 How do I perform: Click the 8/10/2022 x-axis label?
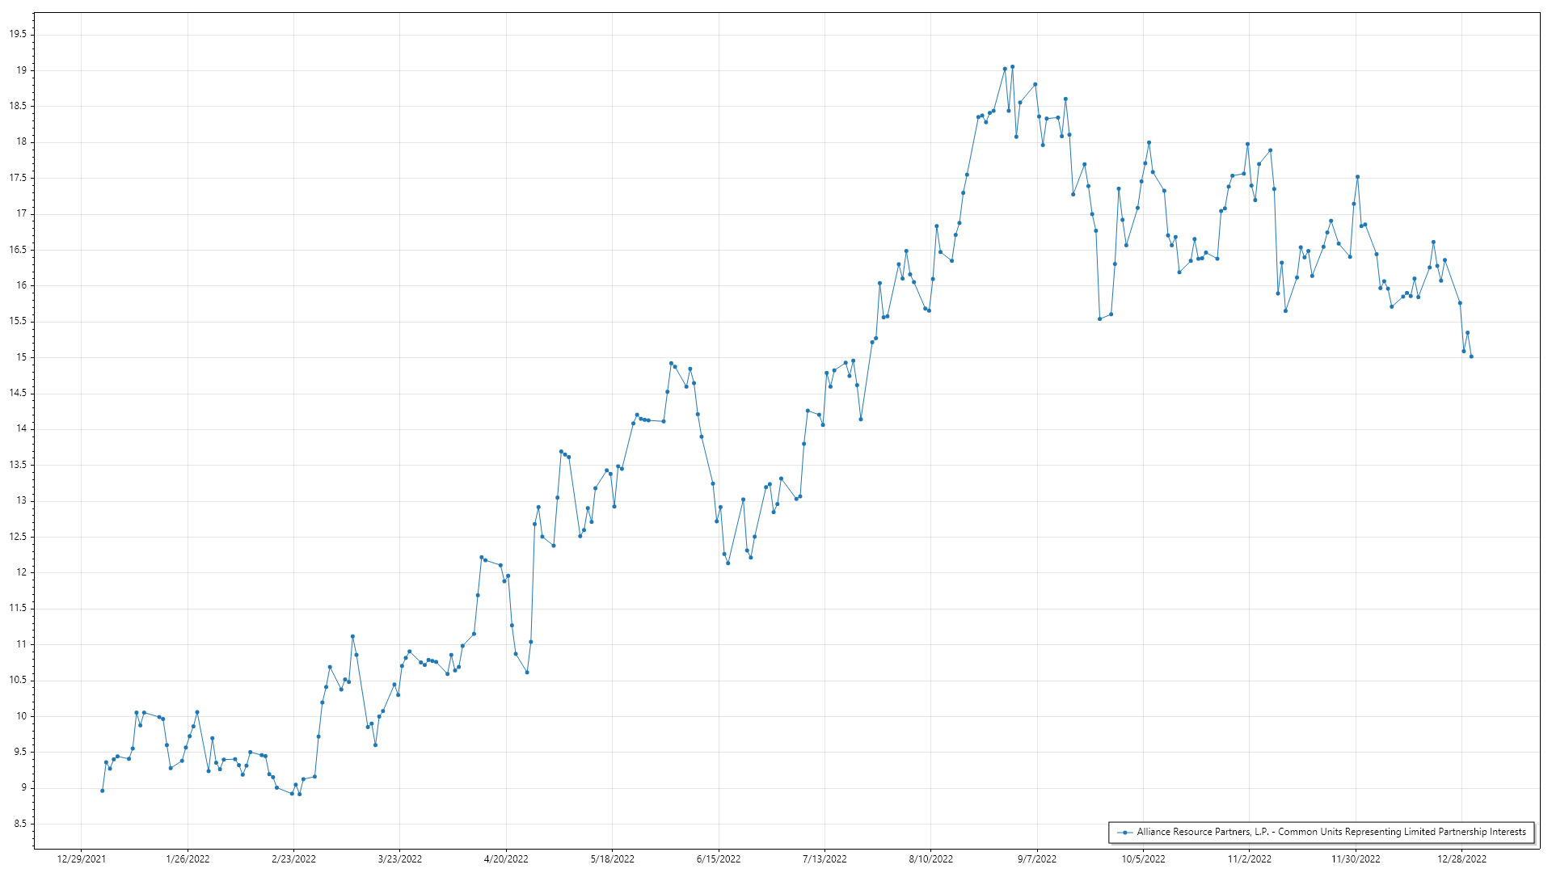coord(930,858)
